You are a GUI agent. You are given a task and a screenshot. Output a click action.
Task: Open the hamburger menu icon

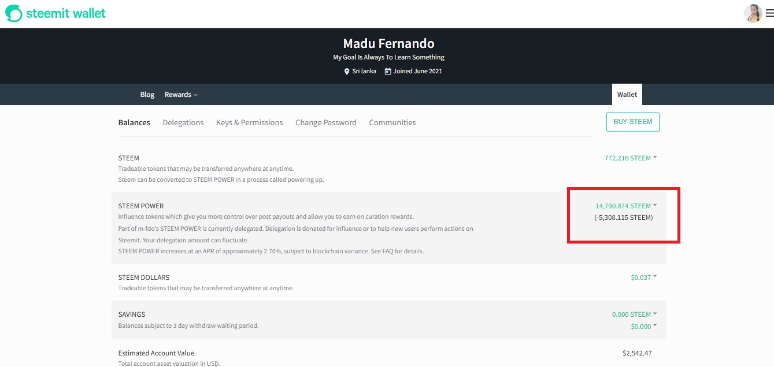tap(769, 13)
